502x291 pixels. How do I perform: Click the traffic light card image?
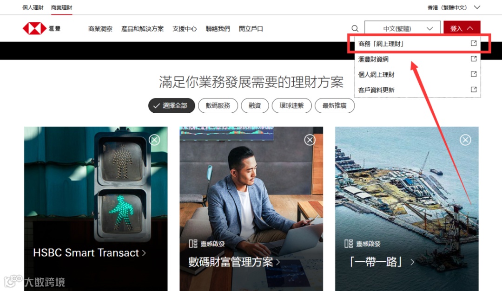[x=96, y=209]
